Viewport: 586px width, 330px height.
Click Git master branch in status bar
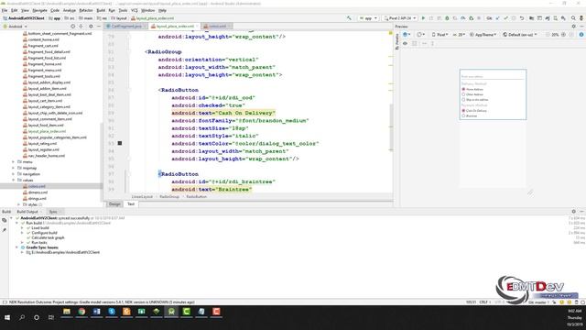pyautogui.click(x=538, y=302)
